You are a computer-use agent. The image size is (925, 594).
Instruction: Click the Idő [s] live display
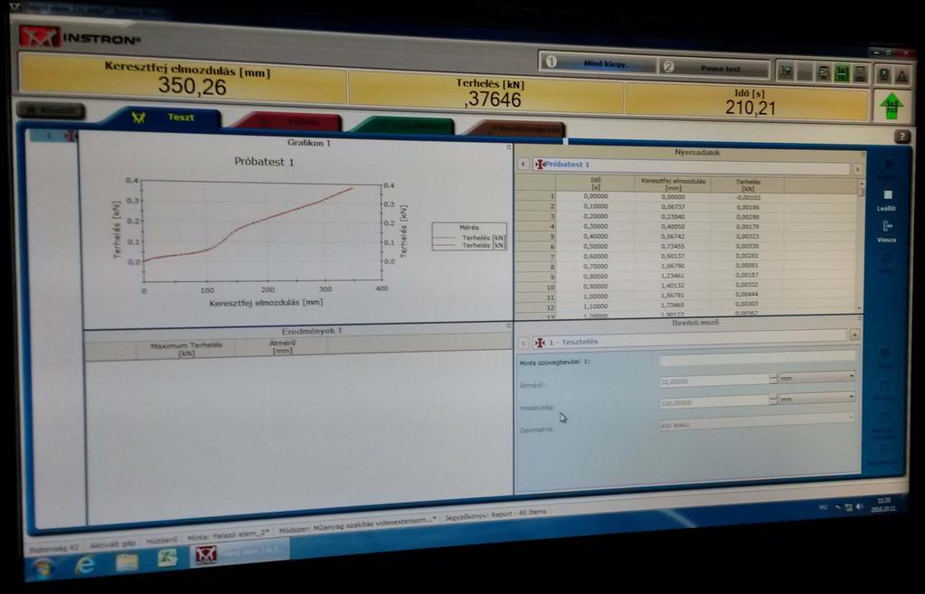click(x=746, y=101)
